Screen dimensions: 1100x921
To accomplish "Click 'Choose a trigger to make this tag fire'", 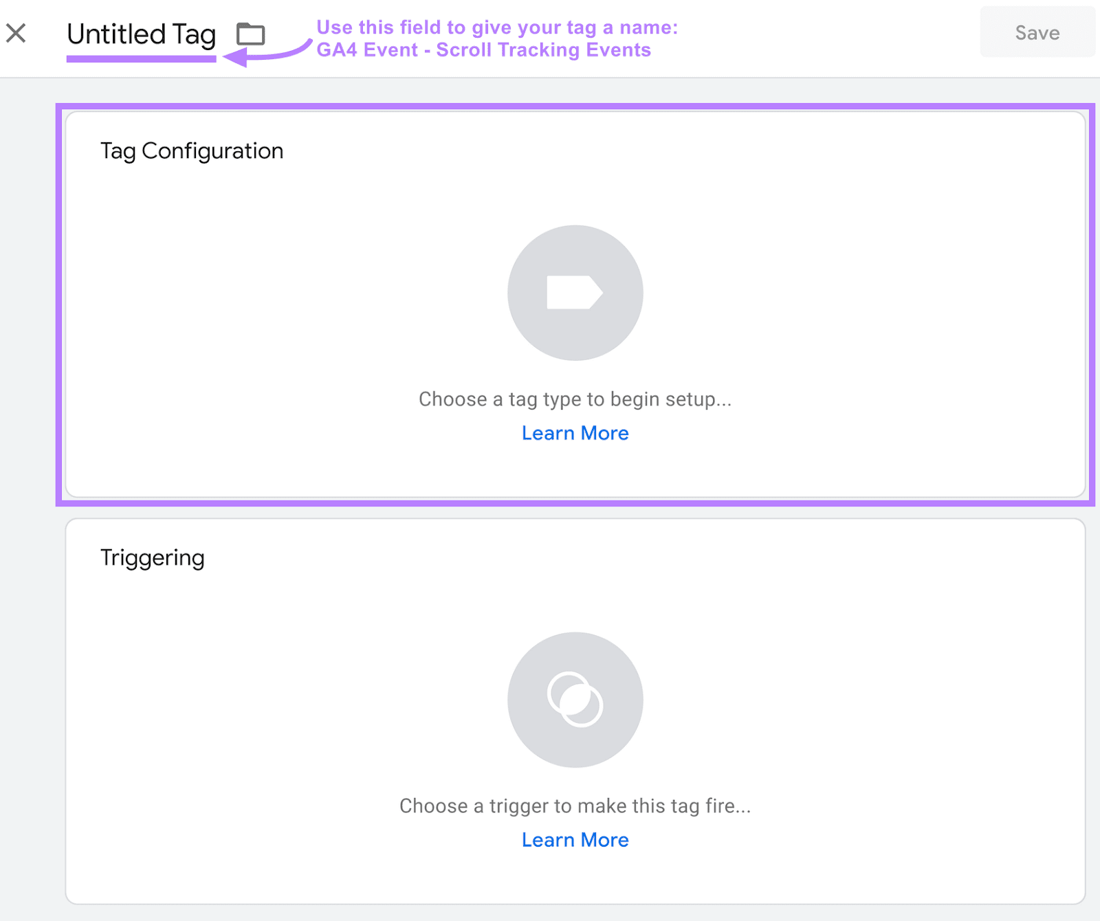I will (575, 806).
